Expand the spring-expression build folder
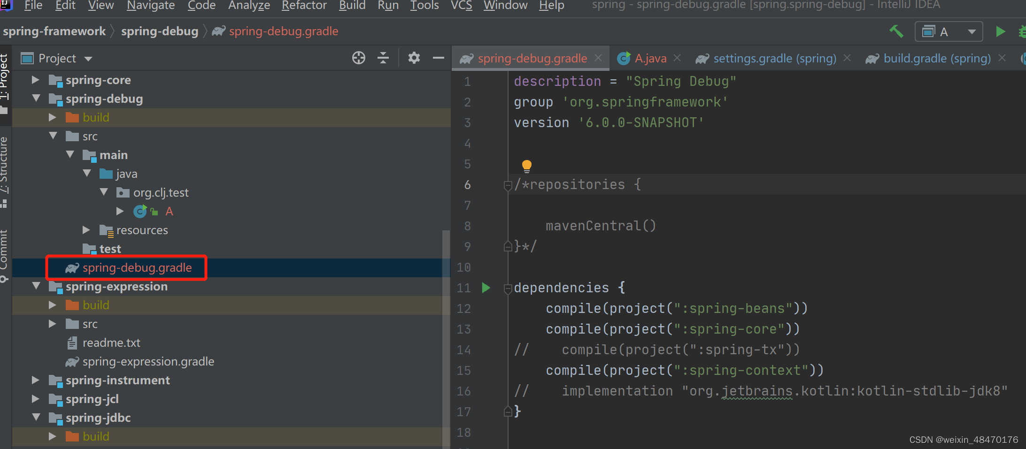 coord(52,305)
